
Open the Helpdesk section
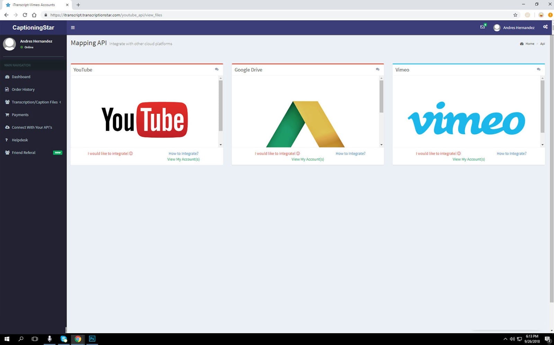pos(19,140)
